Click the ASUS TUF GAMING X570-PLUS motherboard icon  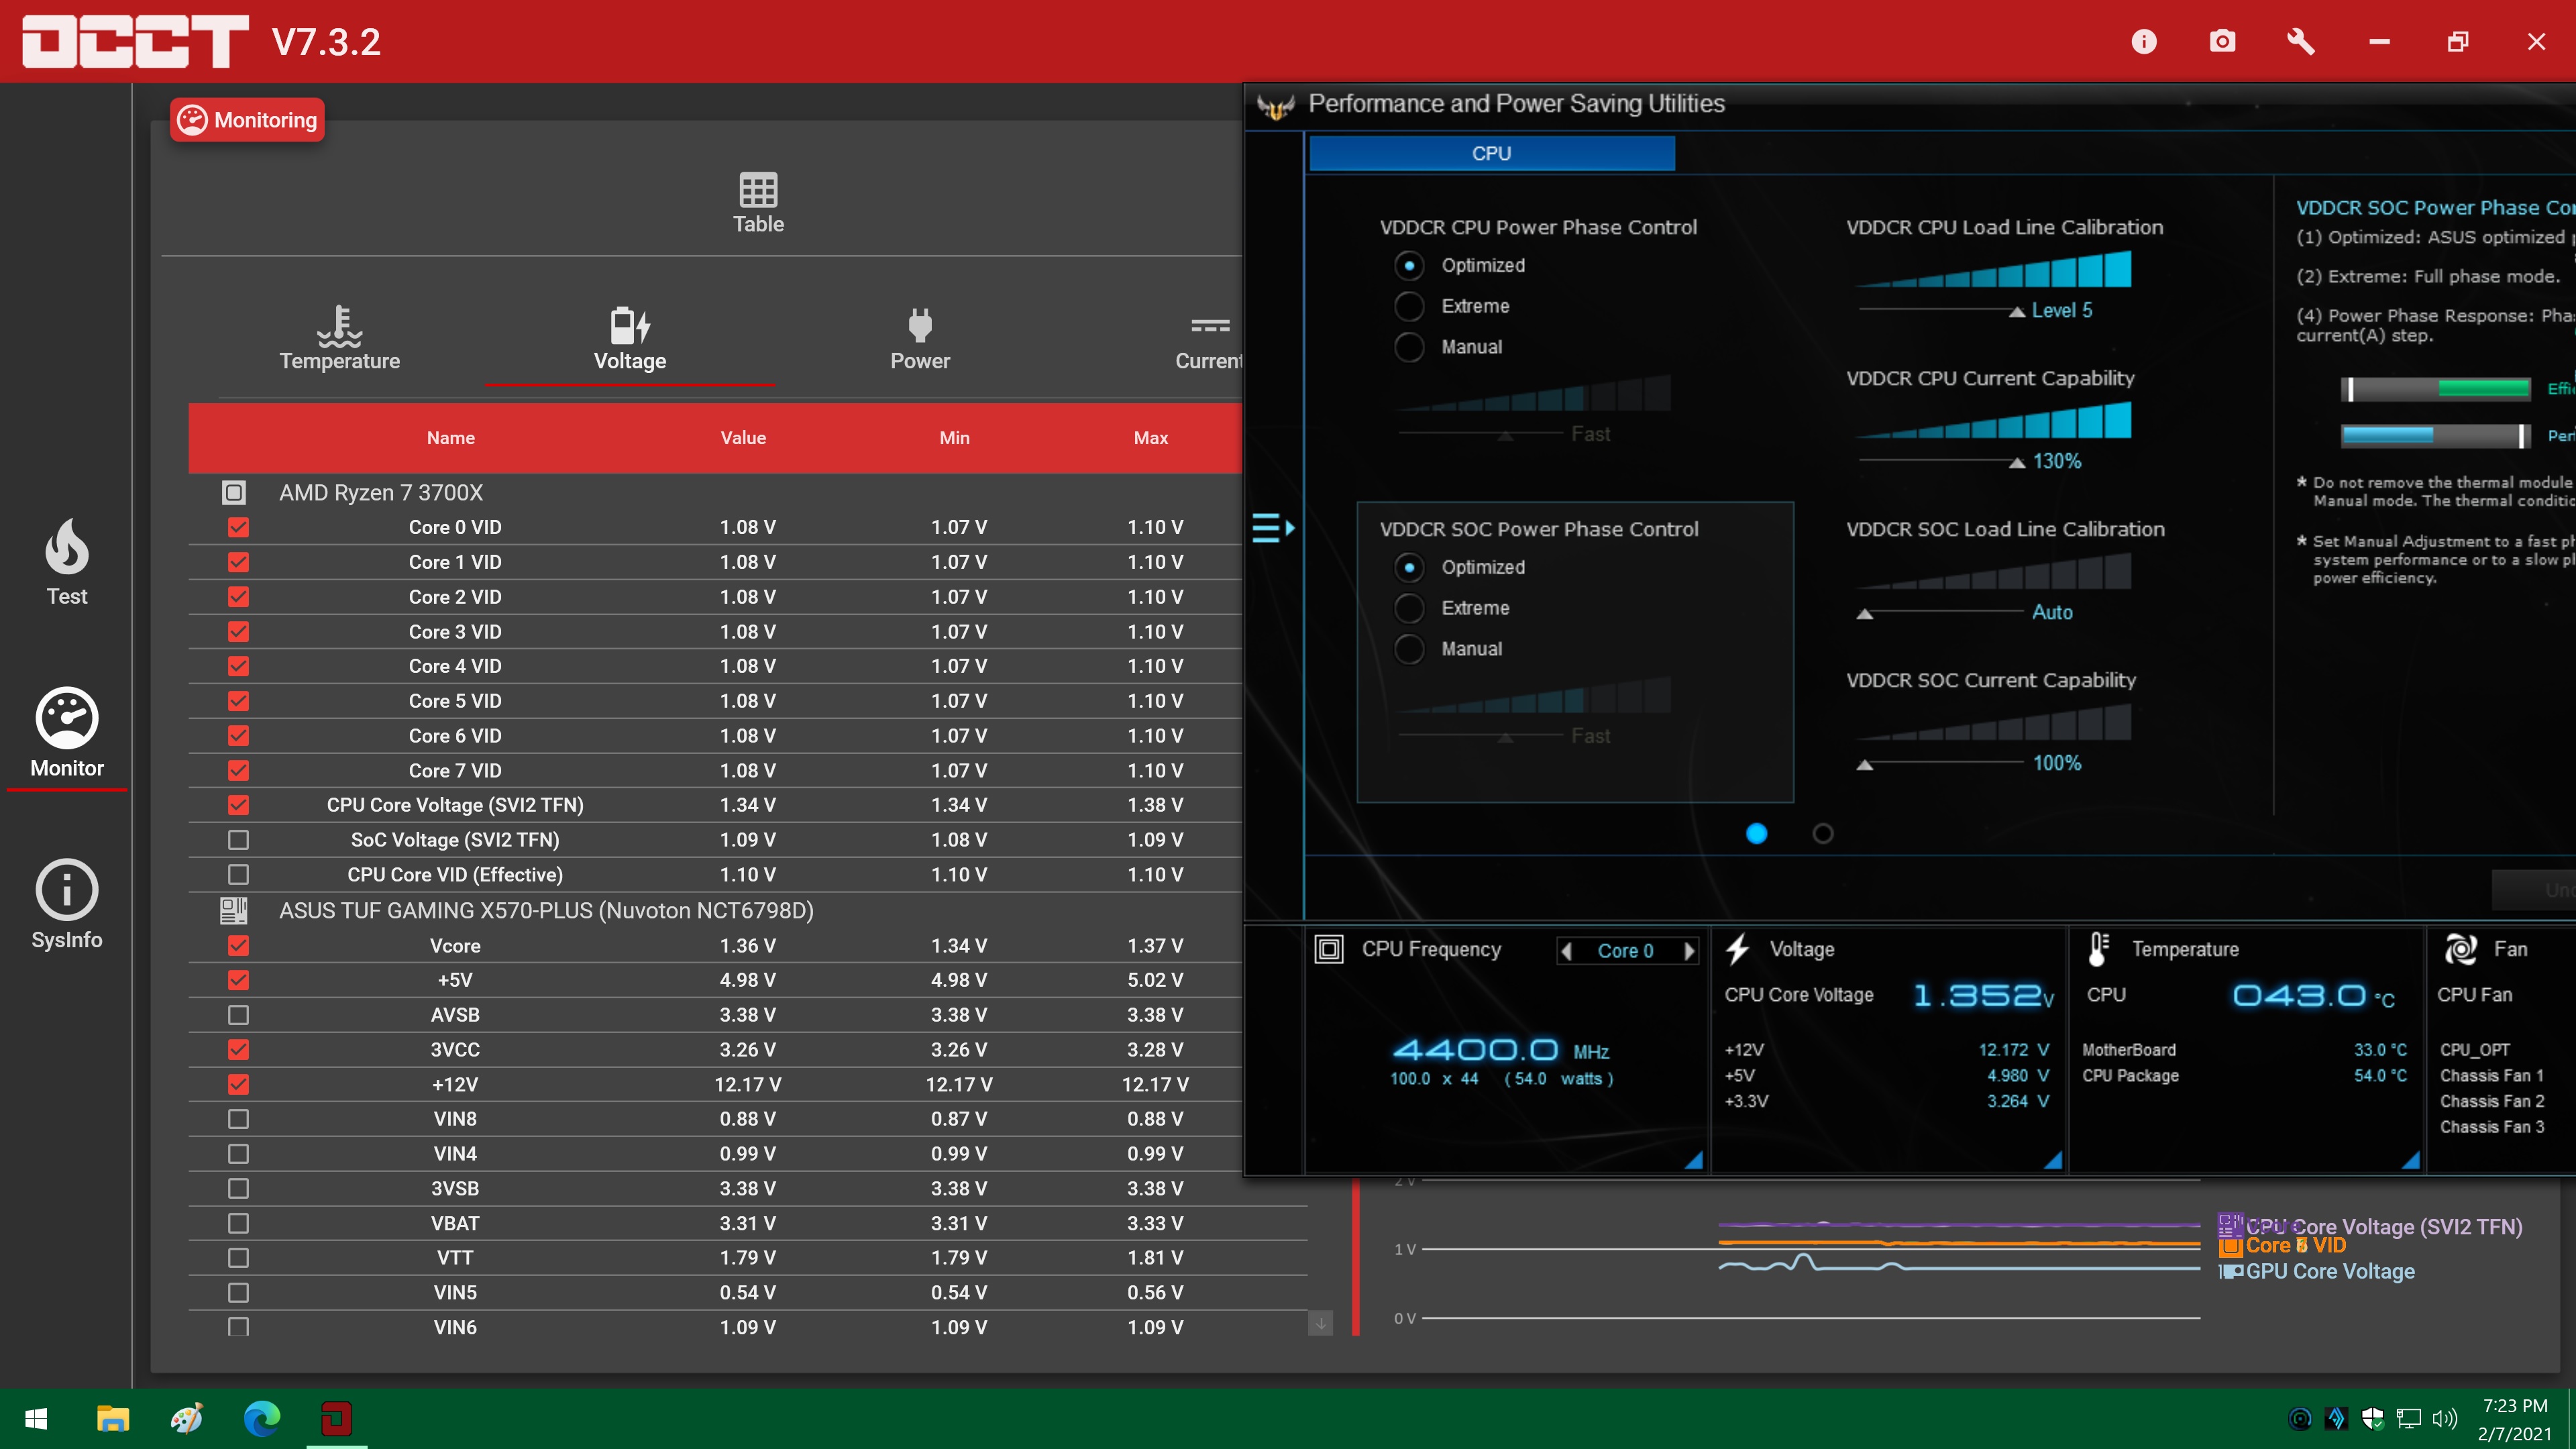233,910
